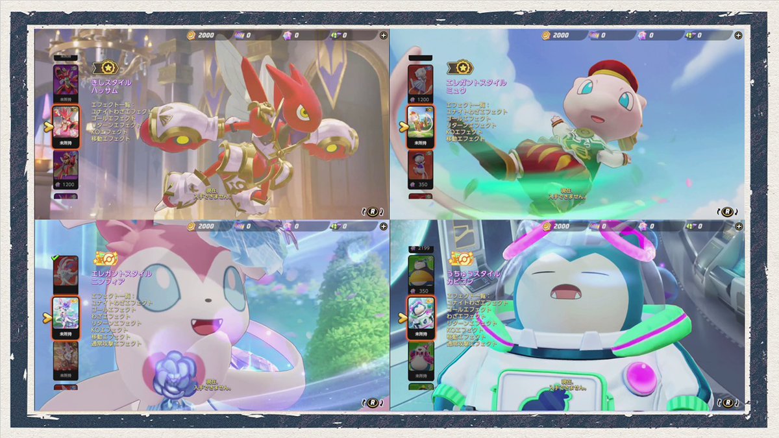Click 移動エフェクト in the Scizor panel

click(x=112, y=139)
